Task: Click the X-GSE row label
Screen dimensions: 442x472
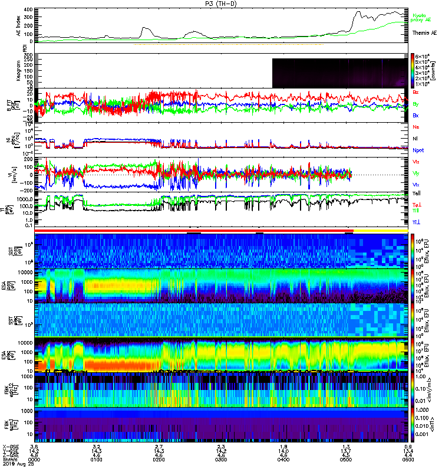Action: pos(11,447)
